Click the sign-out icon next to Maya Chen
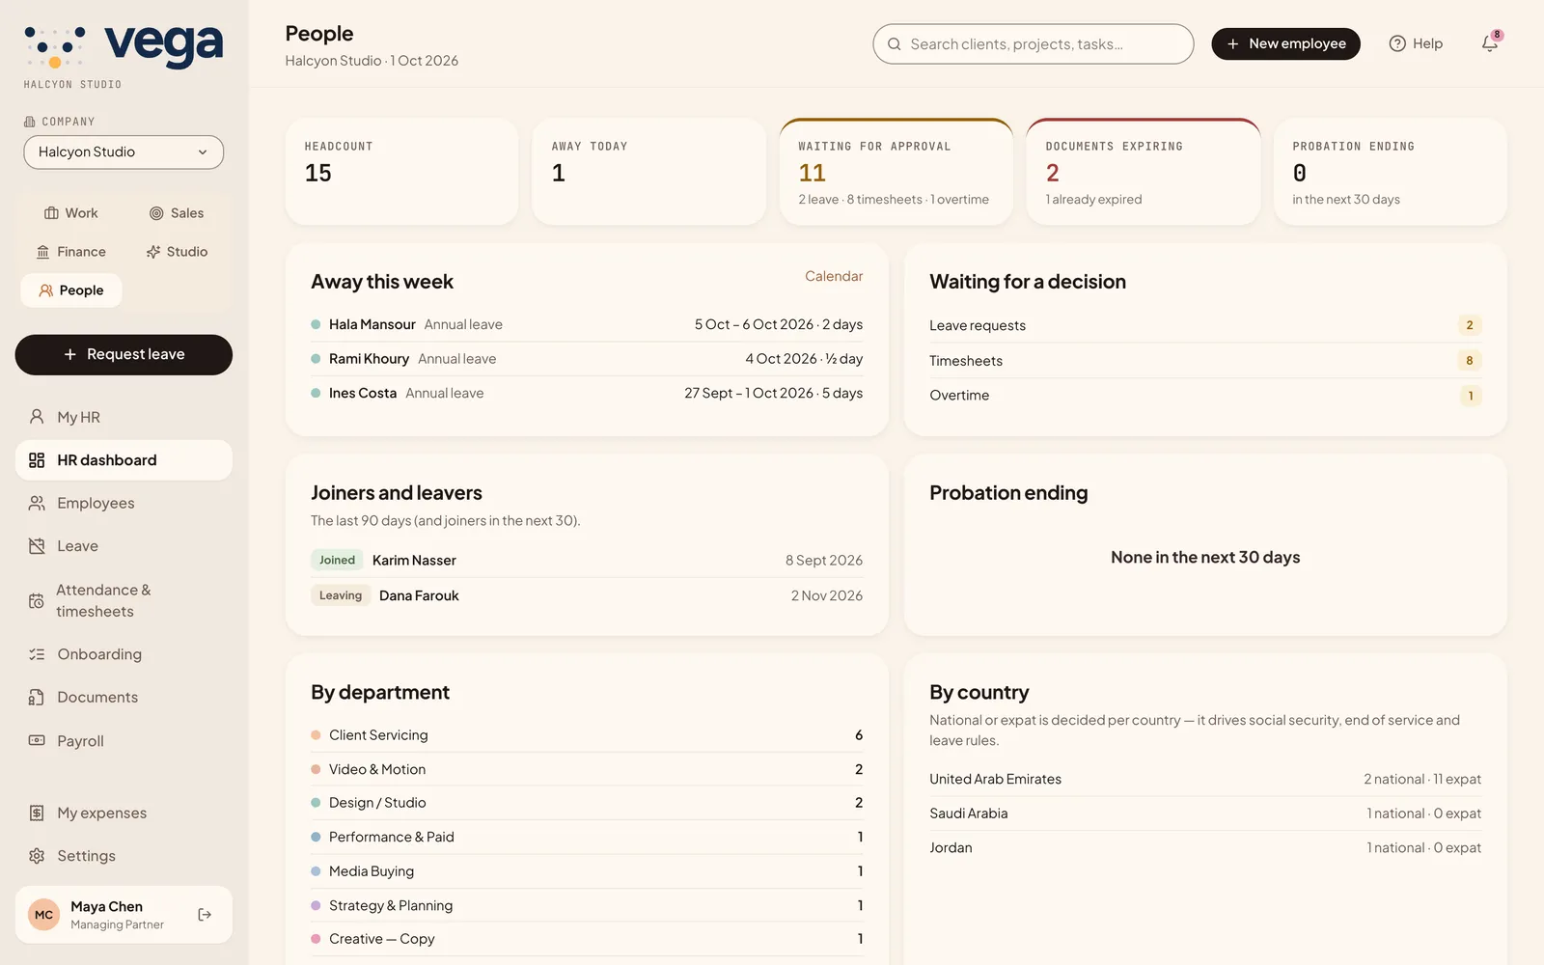 pos(205,915)
